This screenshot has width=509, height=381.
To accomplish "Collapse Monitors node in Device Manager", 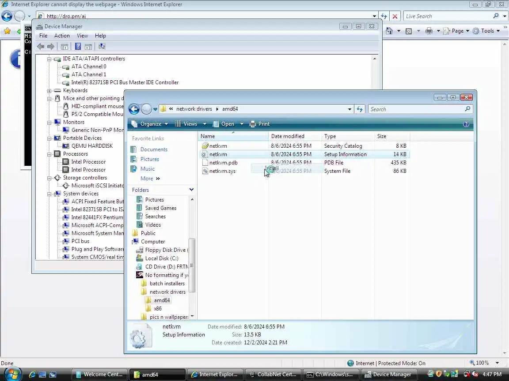I will point(49,123).
